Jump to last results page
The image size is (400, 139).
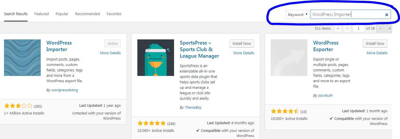coord(390,29)
